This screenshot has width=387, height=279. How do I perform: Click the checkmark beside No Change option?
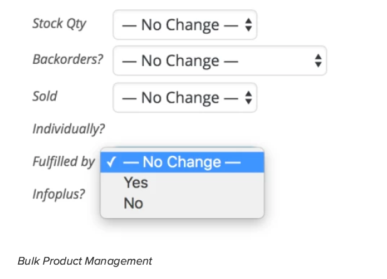tap(111, 162)
